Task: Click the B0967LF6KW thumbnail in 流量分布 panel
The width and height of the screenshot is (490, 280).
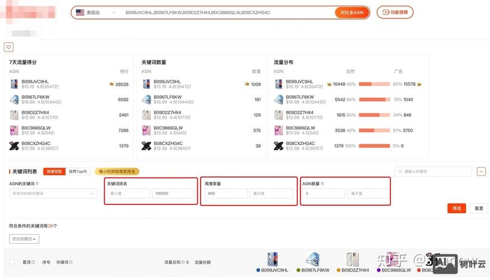Action: click(278, 99)
